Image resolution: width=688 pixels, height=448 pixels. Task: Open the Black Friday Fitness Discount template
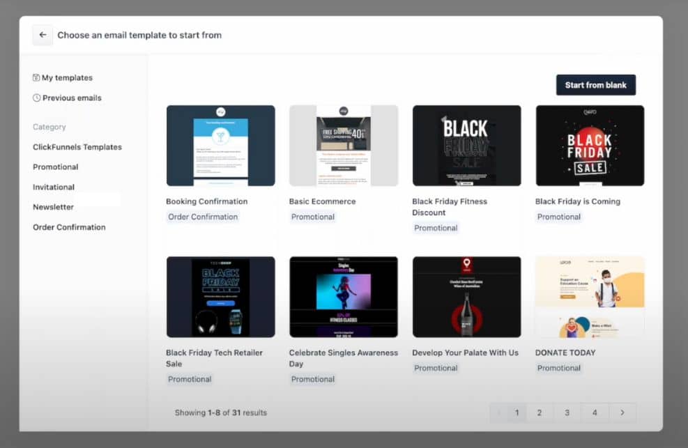pos(467,146)
